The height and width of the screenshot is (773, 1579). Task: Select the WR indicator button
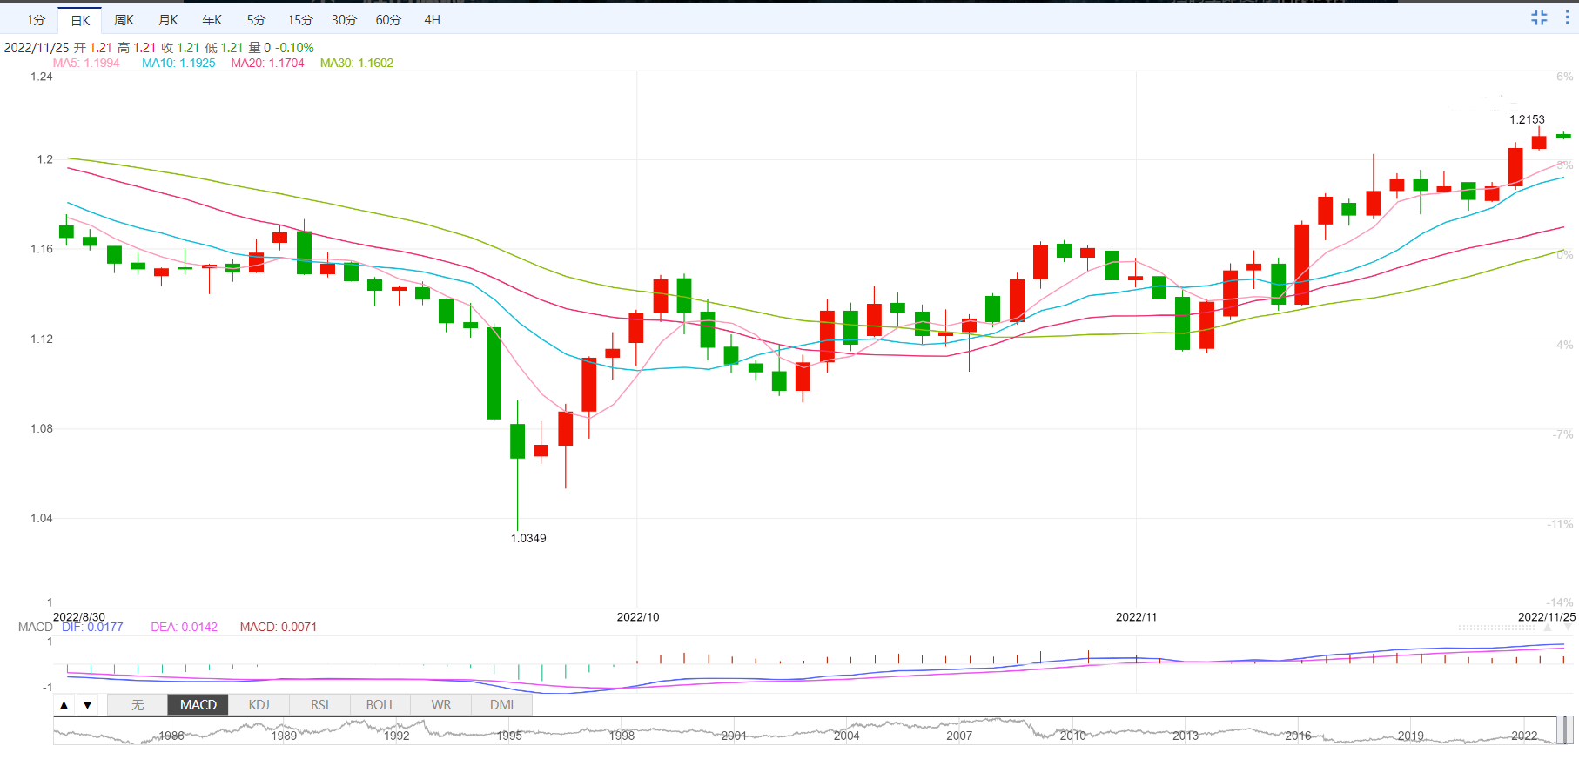click(x=441, y=705)
